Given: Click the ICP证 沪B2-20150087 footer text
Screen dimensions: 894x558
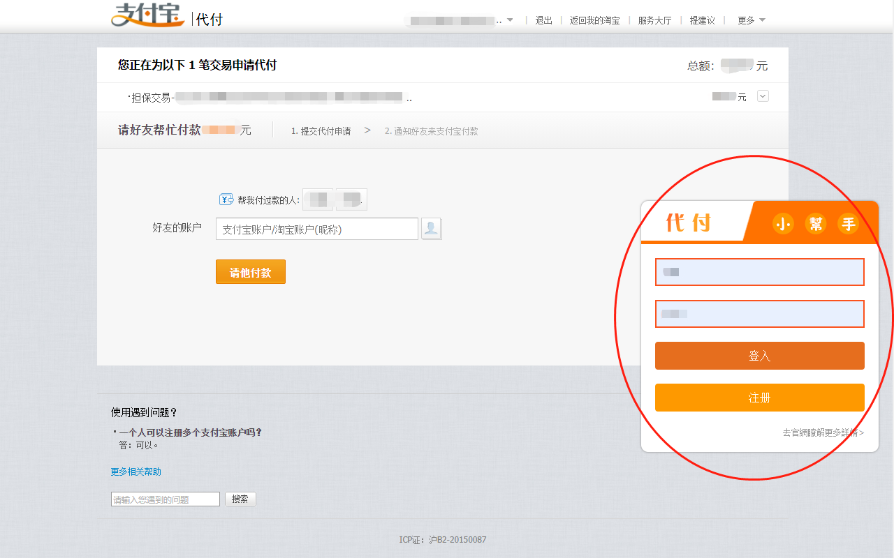Looking at the screenshot, I should [443, 540].
